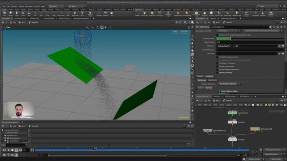Expand groundplane1 in the spreadsheet tree
This screenshot has width=287, height=161.
[x=5, y=138]
